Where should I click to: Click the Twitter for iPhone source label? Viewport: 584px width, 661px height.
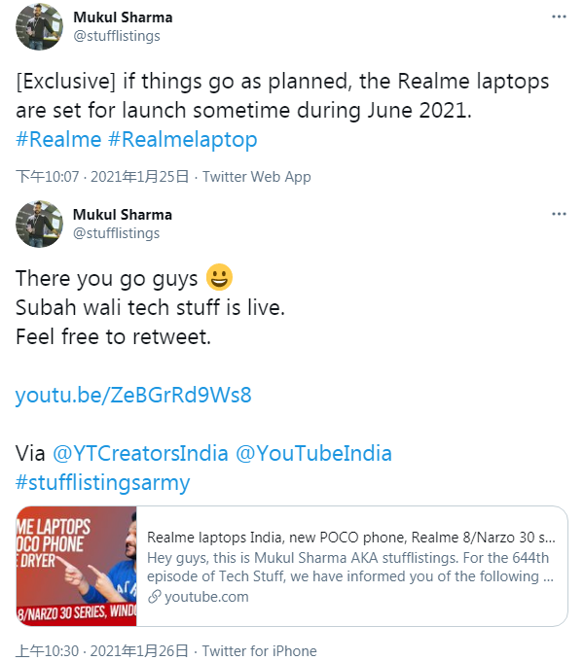[x=259, y=651]
